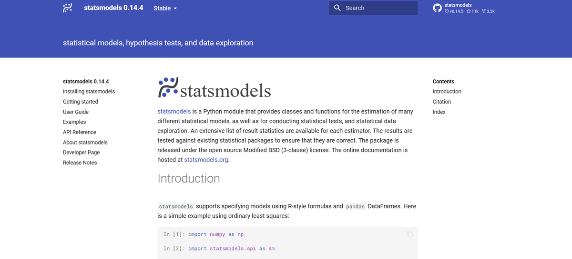Click the search magnifier icon
The width and height of the screenshot is (572, 259).
(337, 8)
